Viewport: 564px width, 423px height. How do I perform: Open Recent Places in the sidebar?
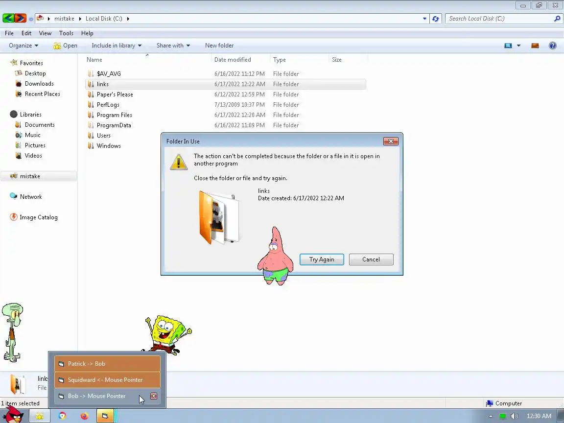(43, 94)
